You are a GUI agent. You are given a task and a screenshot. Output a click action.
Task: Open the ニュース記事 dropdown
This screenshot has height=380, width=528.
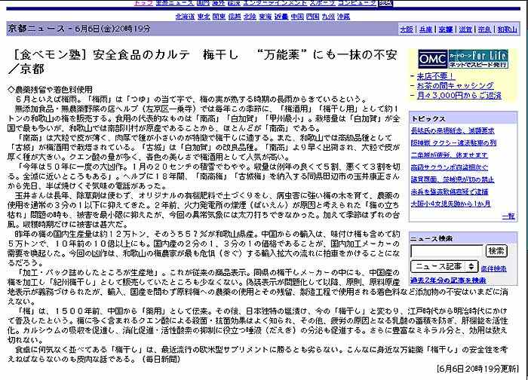click(x=444, y=268)
